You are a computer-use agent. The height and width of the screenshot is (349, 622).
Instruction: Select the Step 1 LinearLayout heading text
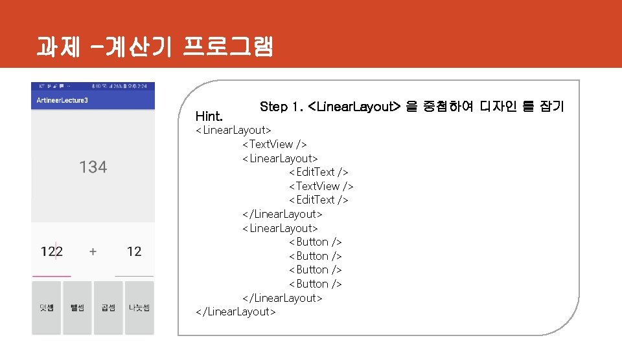click(x=412, y=107)
